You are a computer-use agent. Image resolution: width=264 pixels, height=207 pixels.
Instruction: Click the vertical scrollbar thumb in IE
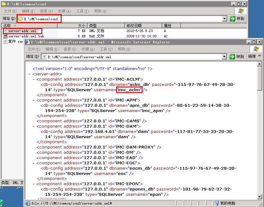pyautogui.click(x=259, y=78)
